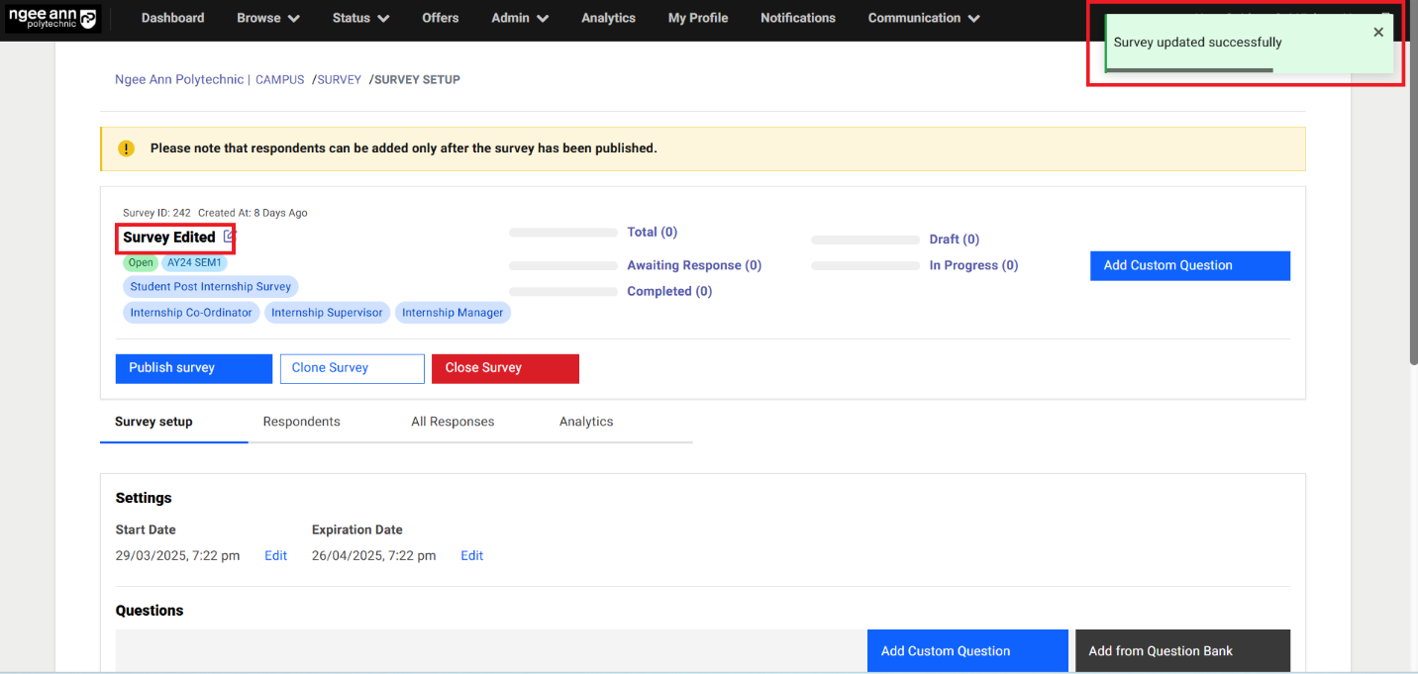Edit the survey Expiration Date
This screenshot has width=1418, height=674.
[x=471, y=556]
